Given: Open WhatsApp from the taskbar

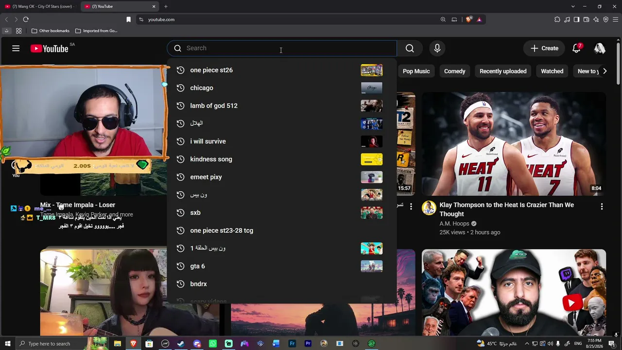Looking at the screenshot, I should (212, 344).
